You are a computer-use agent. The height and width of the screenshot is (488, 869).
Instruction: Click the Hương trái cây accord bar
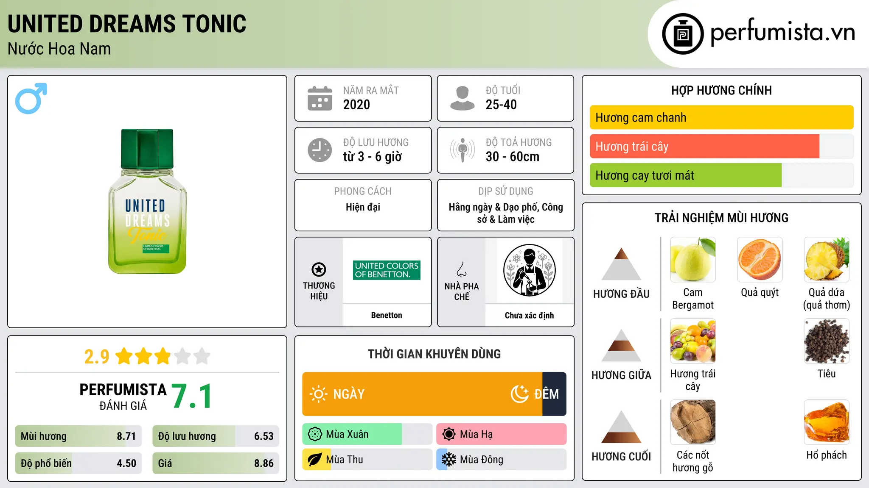pos(721,147)
